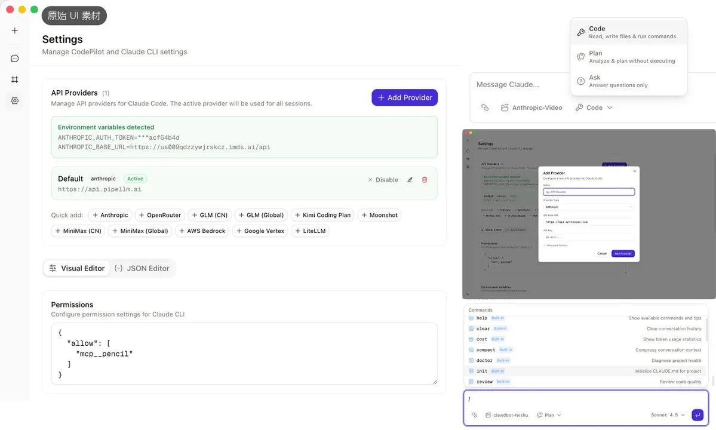Open the Plan mode dropdown in bottom input
Image resolution: width=716 pixels, height=430 pixels.
point(549,415)
